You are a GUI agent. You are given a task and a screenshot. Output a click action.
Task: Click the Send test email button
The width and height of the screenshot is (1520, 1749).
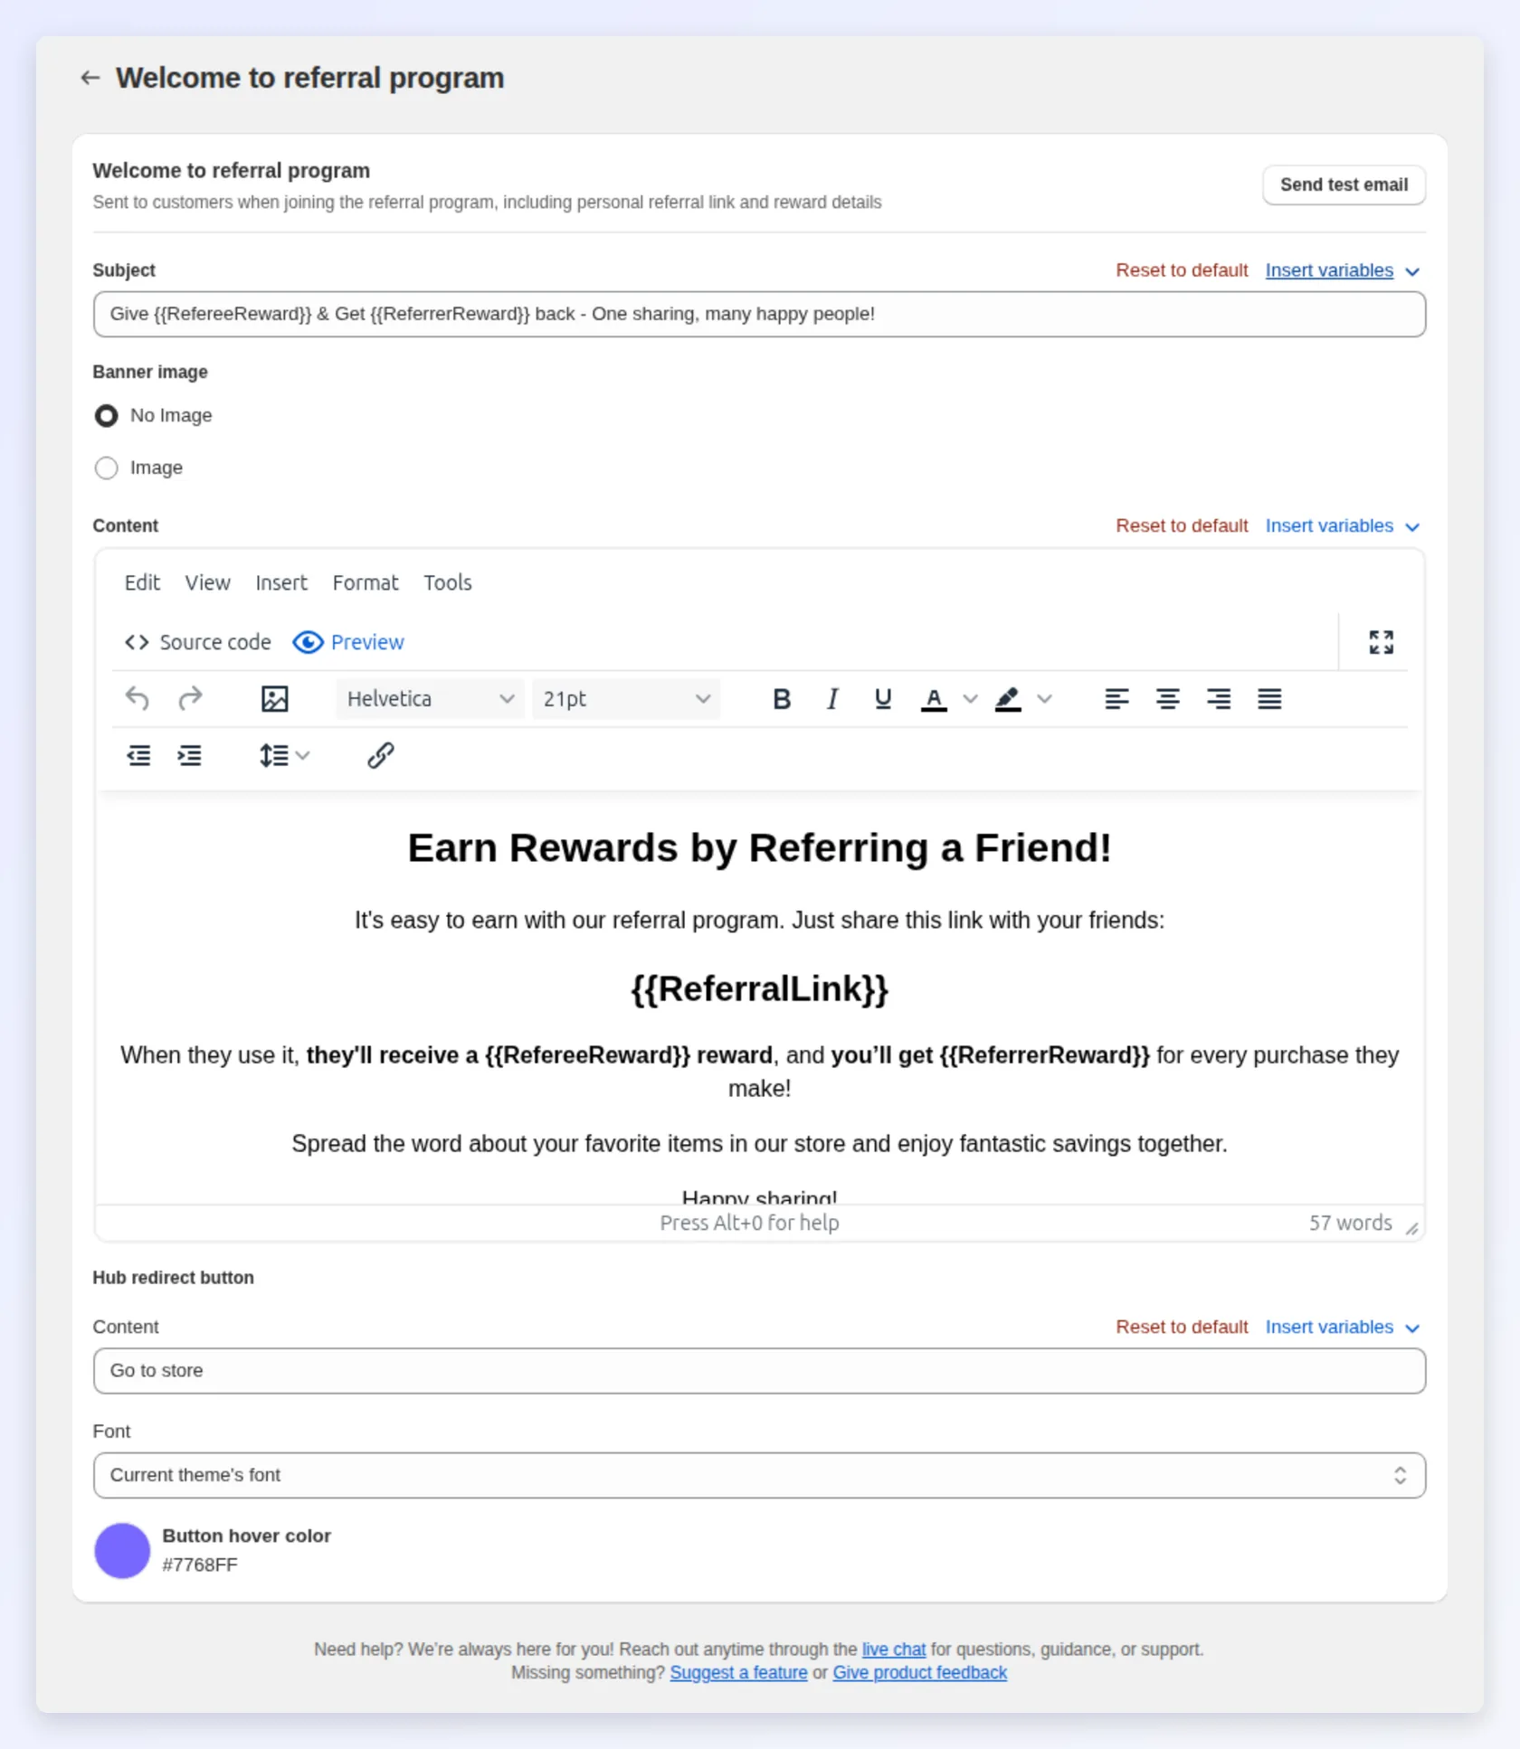1344,184
